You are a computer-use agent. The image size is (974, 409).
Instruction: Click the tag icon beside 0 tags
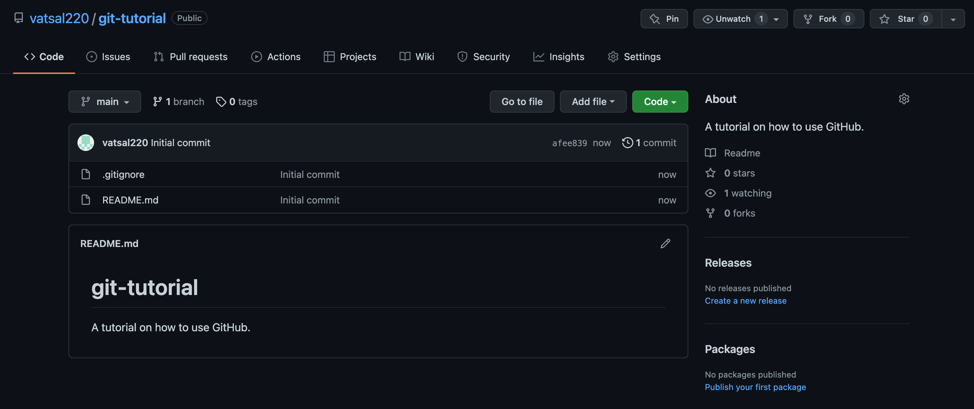coord(221,102)
